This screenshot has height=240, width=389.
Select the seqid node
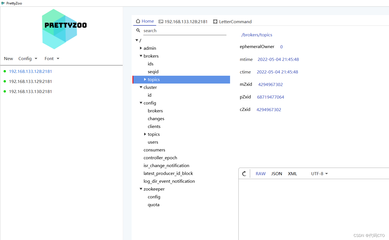click(x=153, y=72)
